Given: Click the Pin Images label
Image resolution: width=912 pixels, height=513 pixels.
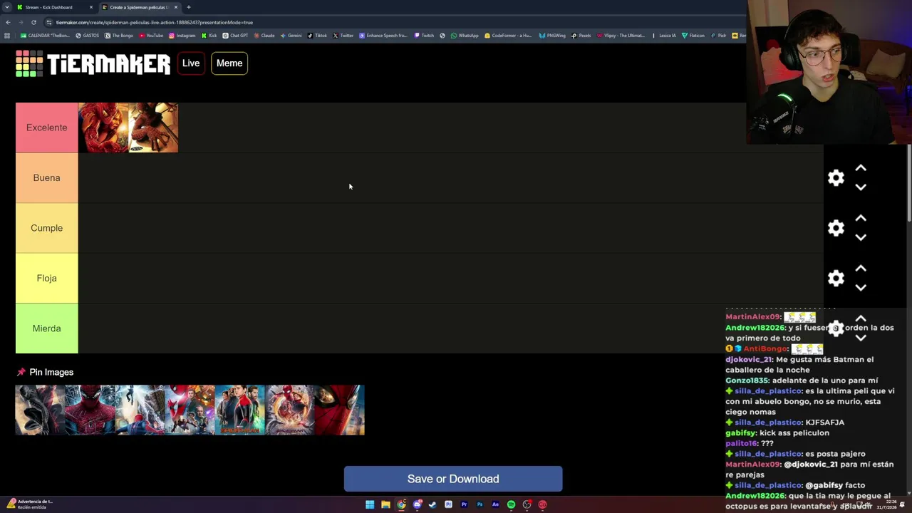Looking at the screenshot, I should click(x=51, y=372).
